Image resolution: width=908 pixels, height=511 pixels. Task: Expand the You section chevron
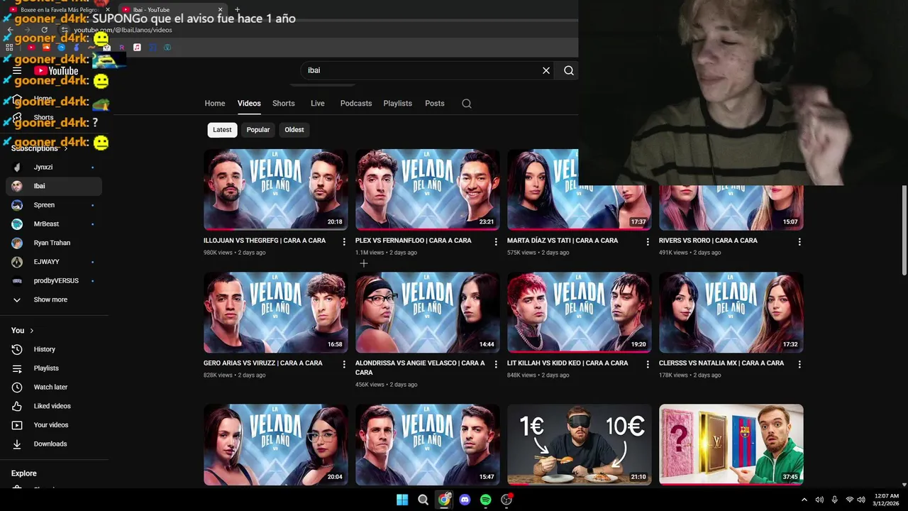click(x=31, y=331)
